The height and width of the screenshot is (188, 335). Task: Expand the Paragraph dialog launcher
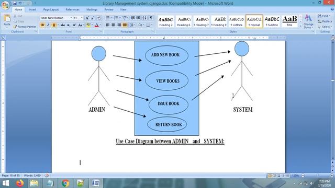pyautogui.click(x=152, y=31)
